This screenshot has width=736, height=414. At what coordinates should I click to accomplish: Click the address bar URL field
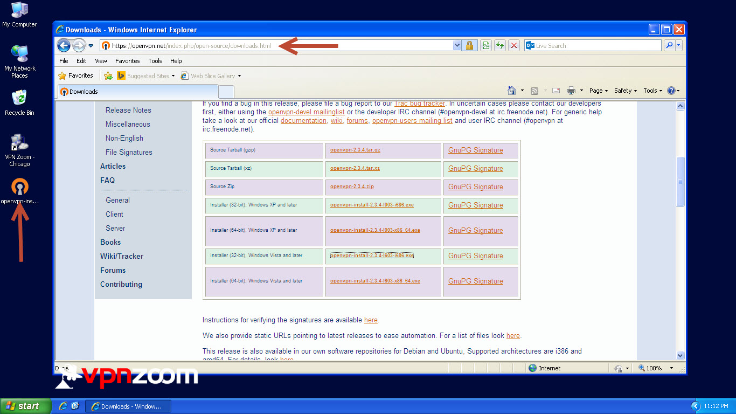(x=276, y=46)
